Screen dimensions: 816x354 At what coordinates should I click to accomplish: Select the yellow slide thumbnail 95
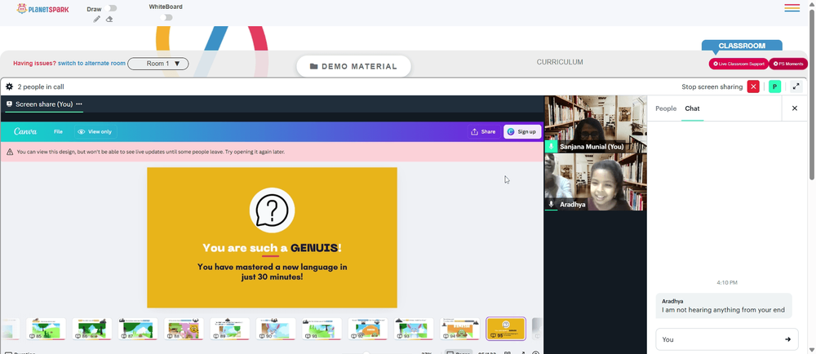click(x=506, y=329)
